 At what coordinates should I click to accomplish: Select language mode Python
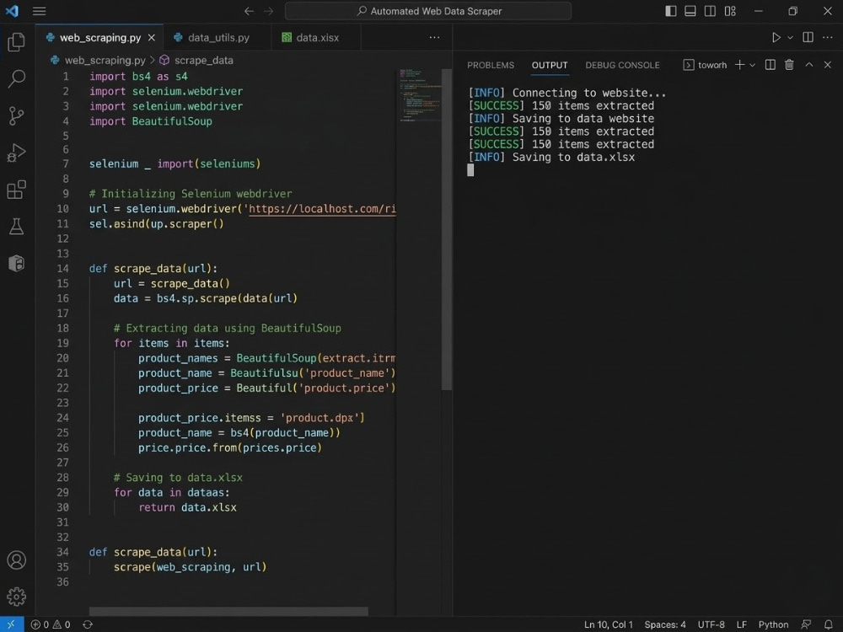coord(773,624)
